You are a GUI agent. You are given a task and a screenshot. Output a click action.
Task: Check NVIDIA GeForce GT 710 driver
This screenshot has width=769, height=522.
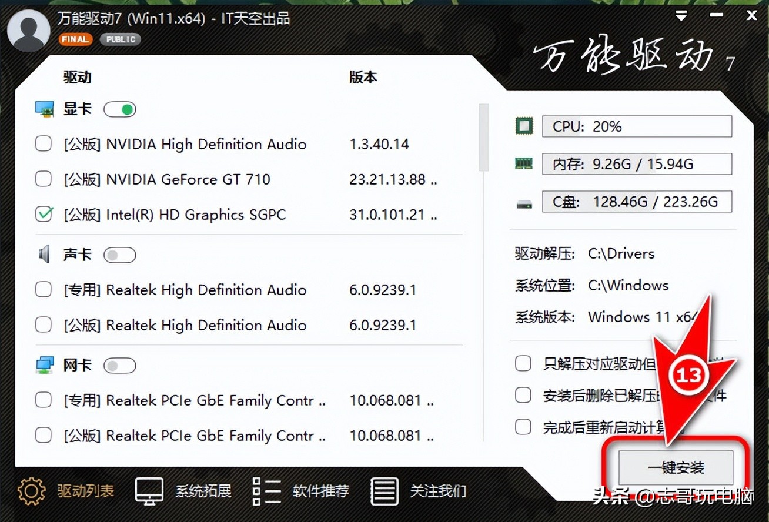pyautogui.click(x=44, y=179)
